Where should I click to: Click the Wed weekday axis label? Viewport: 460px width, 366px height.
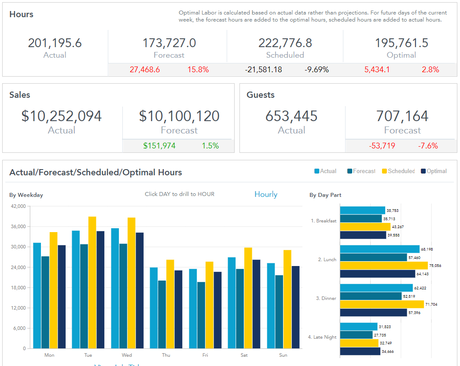[x=127, y=355]
